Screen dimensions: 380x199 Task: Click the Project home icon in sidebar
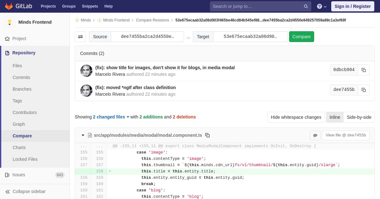click(7, 39)
